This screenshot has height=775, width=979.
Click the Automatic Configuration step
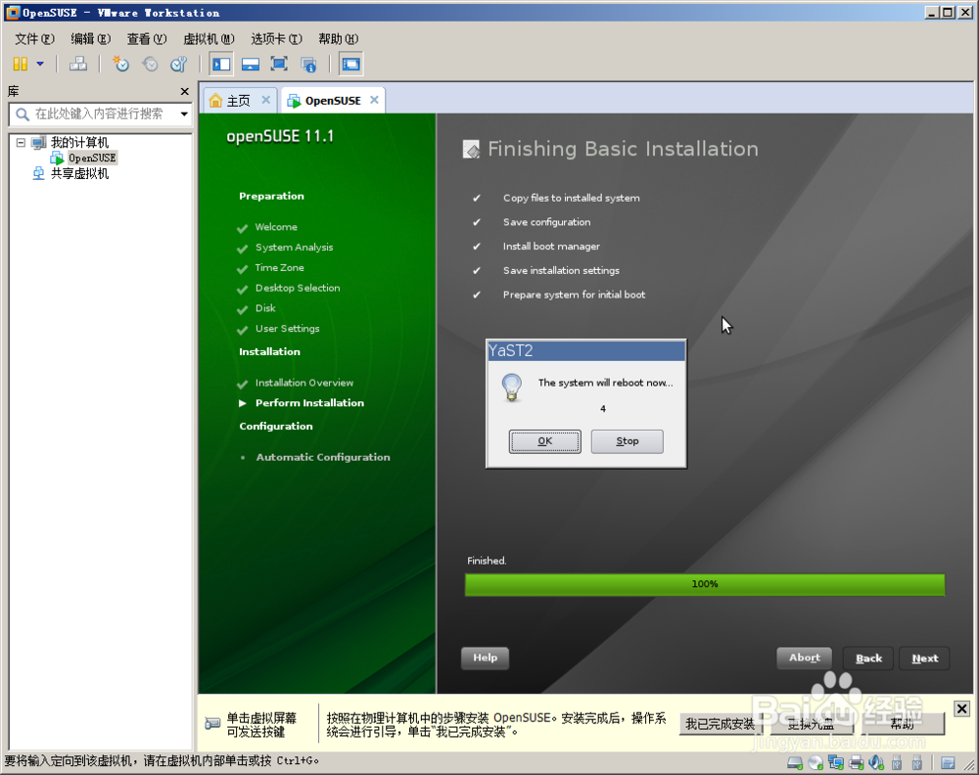click(x=323, y=457)
